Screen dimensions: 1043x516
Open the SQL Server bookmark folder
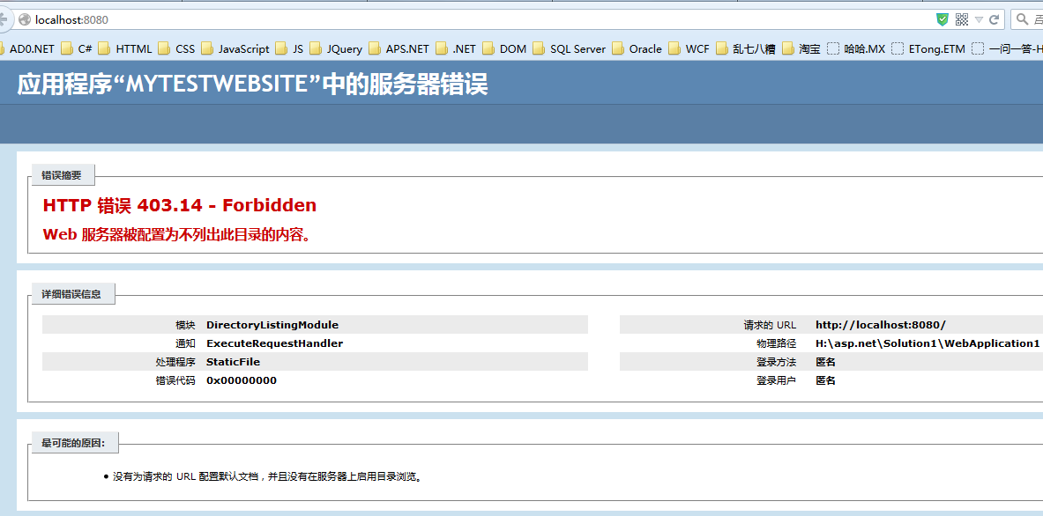570,48
